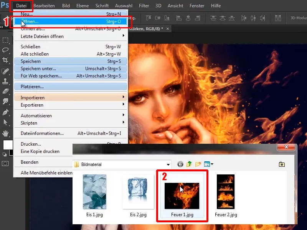This screenshot has height=230, width=307.
Task: Open the Bildmaterial folder dropdown
Action: point(168,164)
